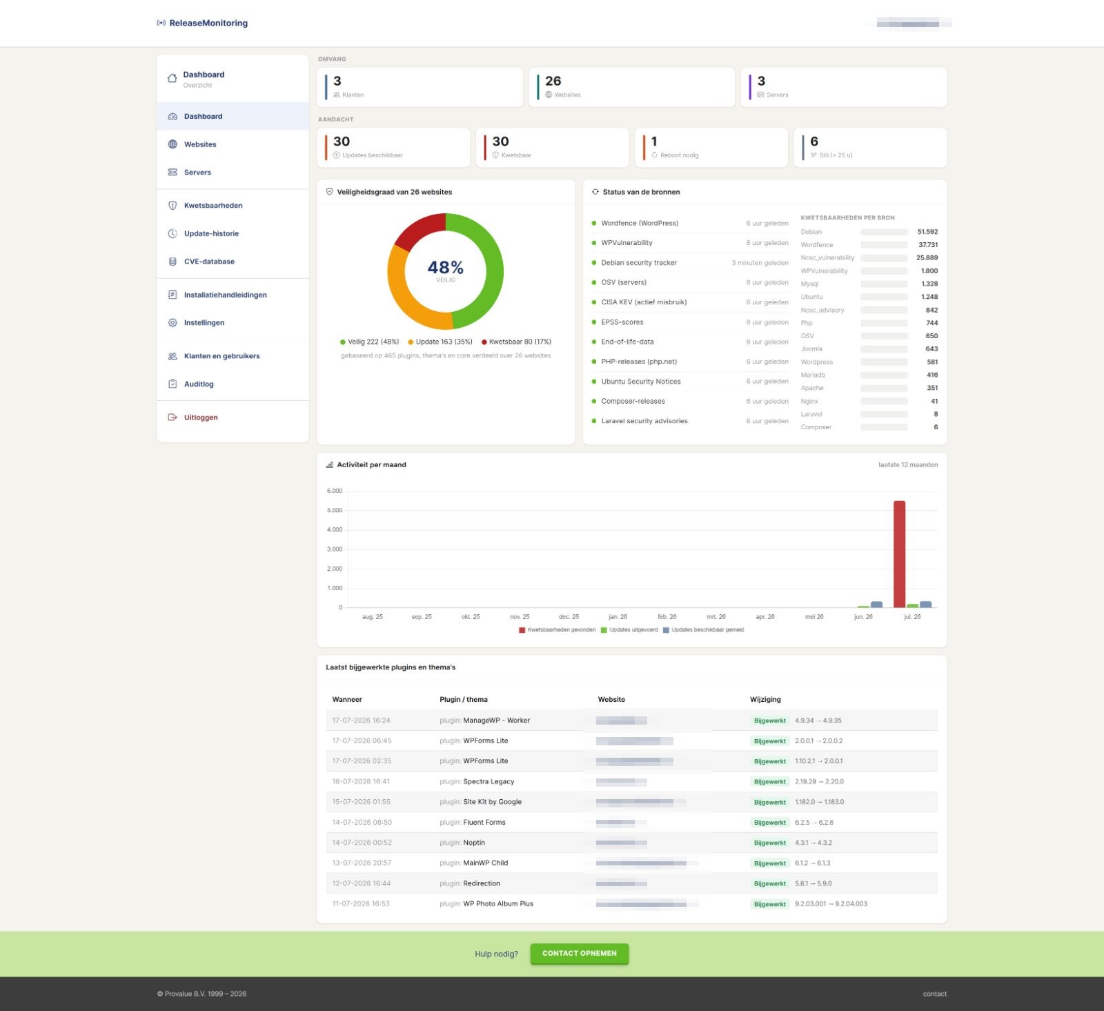Open the 3 Klanten summary card

[420, 87]
